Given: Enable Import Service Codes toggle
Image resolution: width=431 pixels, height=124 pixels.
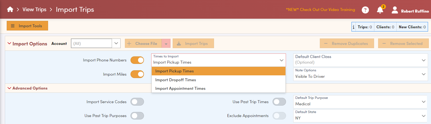Looking at the screenshot, I should click(137, 102).
